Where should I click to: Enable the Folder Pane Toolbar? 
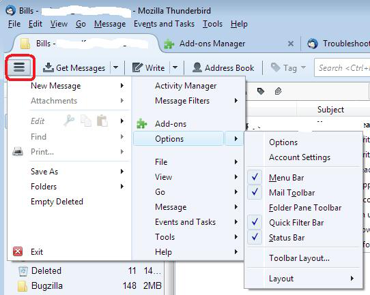pos(304,208)
